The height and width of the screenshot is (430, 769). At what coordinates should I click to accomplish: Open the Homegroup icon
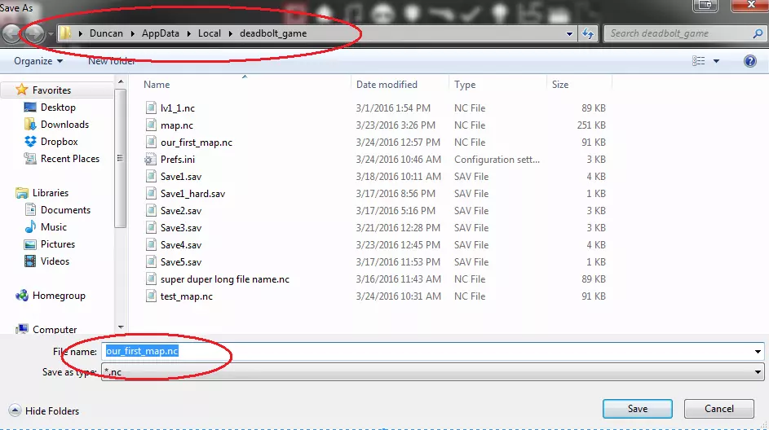(x=21, y=296)
